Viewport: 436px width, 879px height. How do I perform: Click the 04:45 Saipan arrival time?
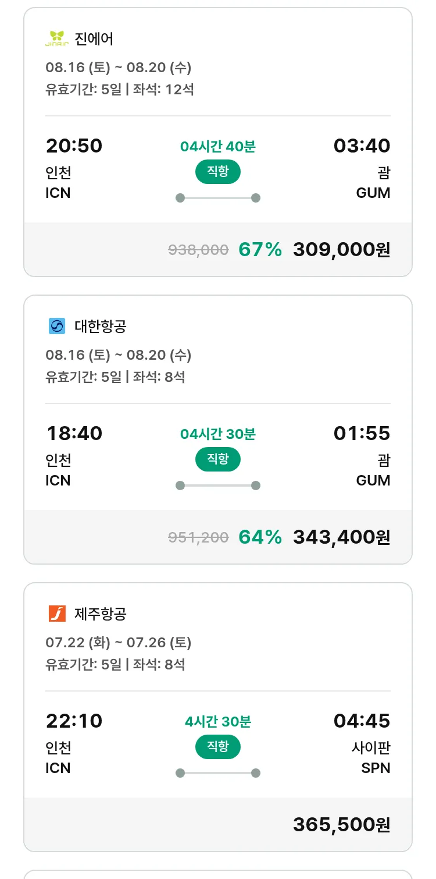362,721
